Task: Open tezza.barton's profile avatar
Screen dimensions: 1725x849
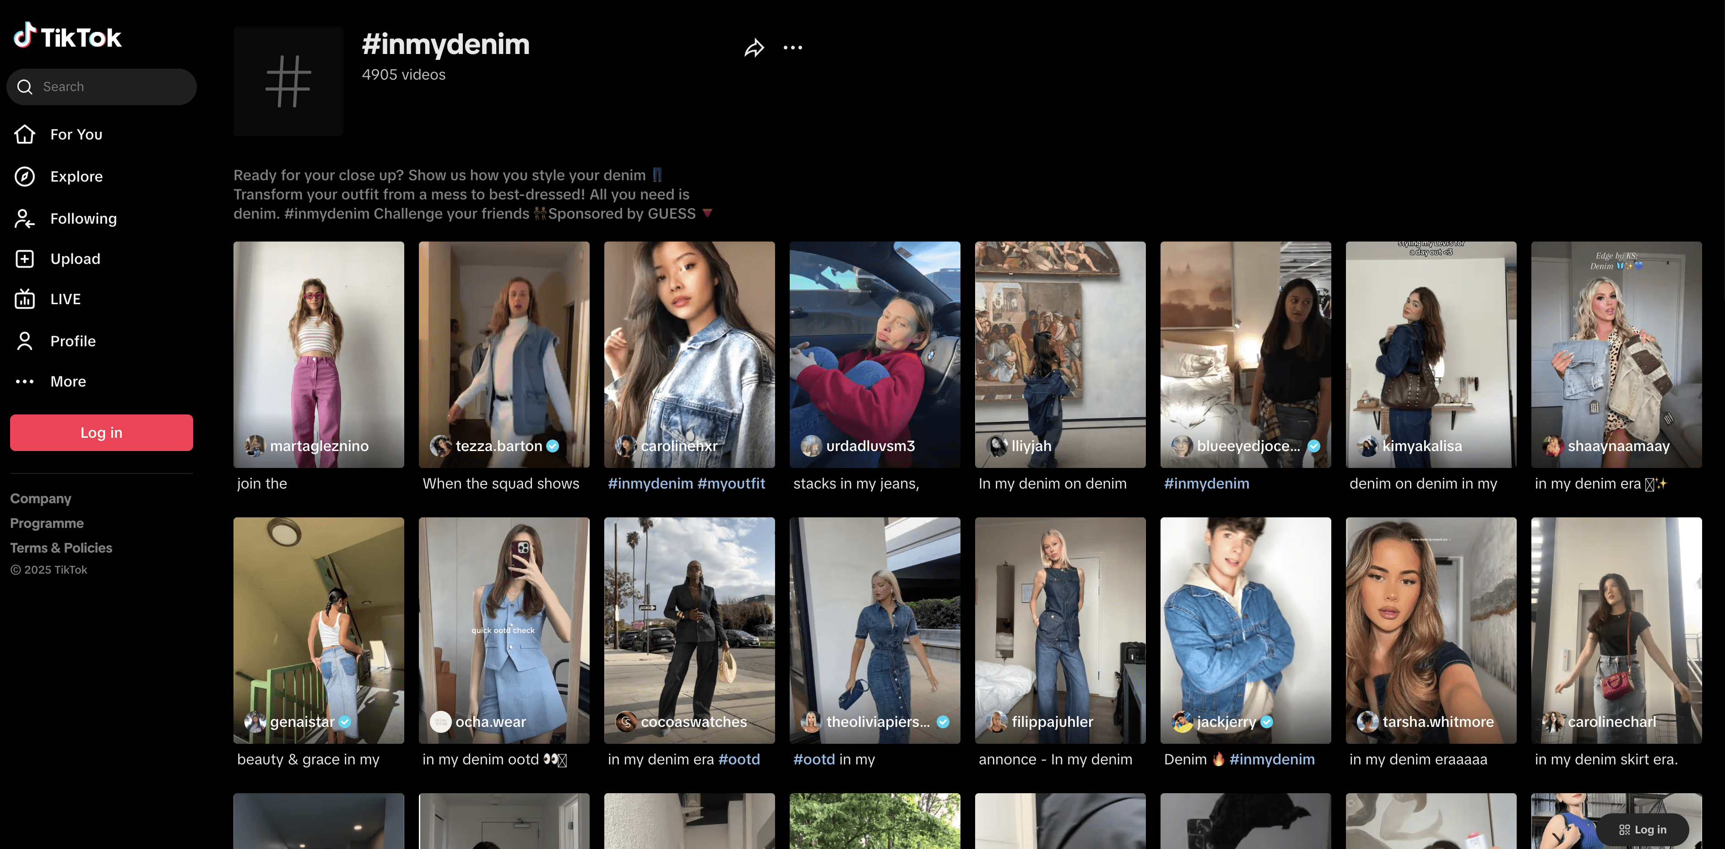Action: point(440,446)
